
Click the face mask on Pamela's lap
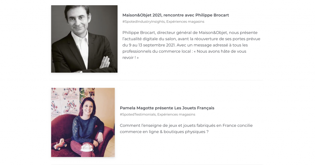87,147
